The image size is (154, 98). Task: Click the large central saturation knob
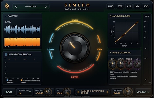75,48
